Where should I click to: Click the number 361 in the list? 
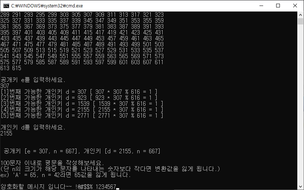point(5,26)
